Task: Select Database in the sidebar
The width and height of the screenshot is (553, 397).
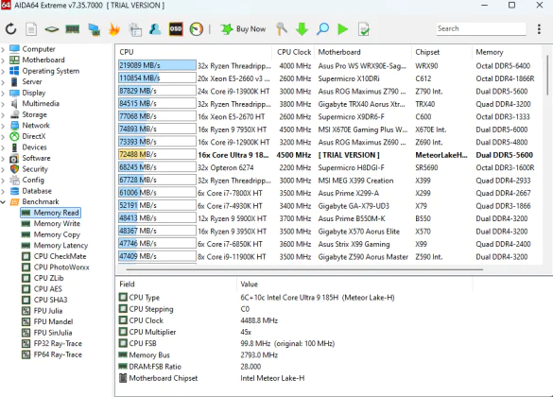Action: click(x=37, y=191)
